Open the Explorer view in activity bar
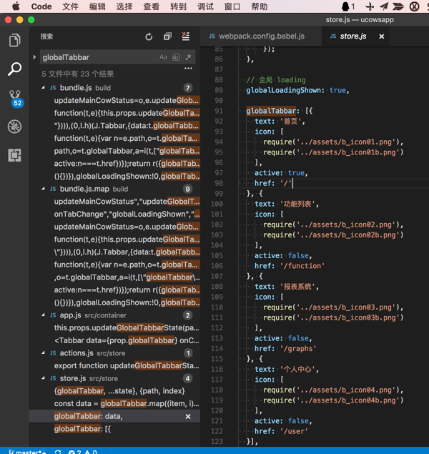 click(x=14, y=41)
